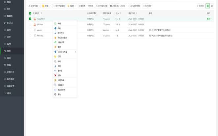Viewport: 218px width, 136px height.
Task: Uncheck the index.html row checkbox
Action: (30, 19)
